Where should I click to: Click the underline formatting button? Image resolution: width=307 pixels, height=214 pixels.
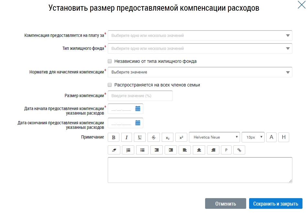(x=140, y=137)
